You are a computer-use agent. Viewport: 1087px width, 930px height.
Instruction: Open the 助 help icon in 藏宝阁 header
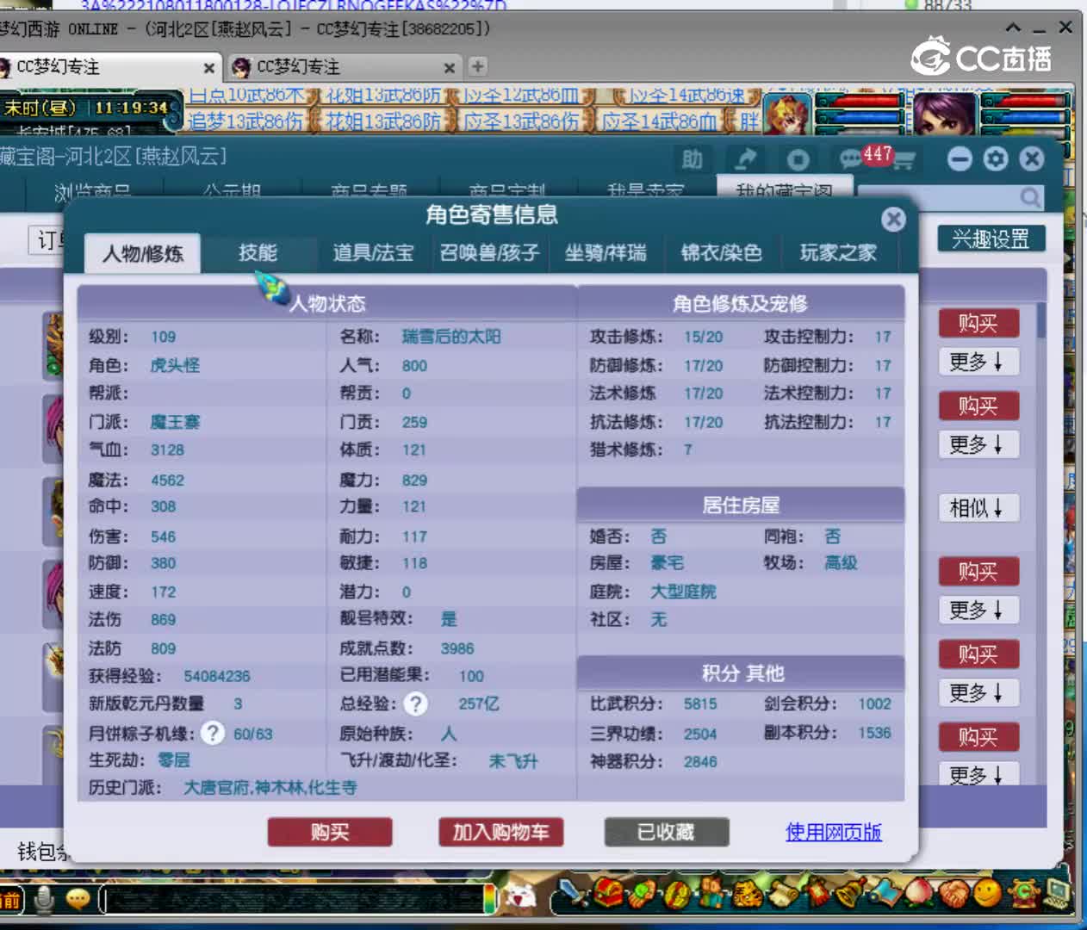point(692,159)
